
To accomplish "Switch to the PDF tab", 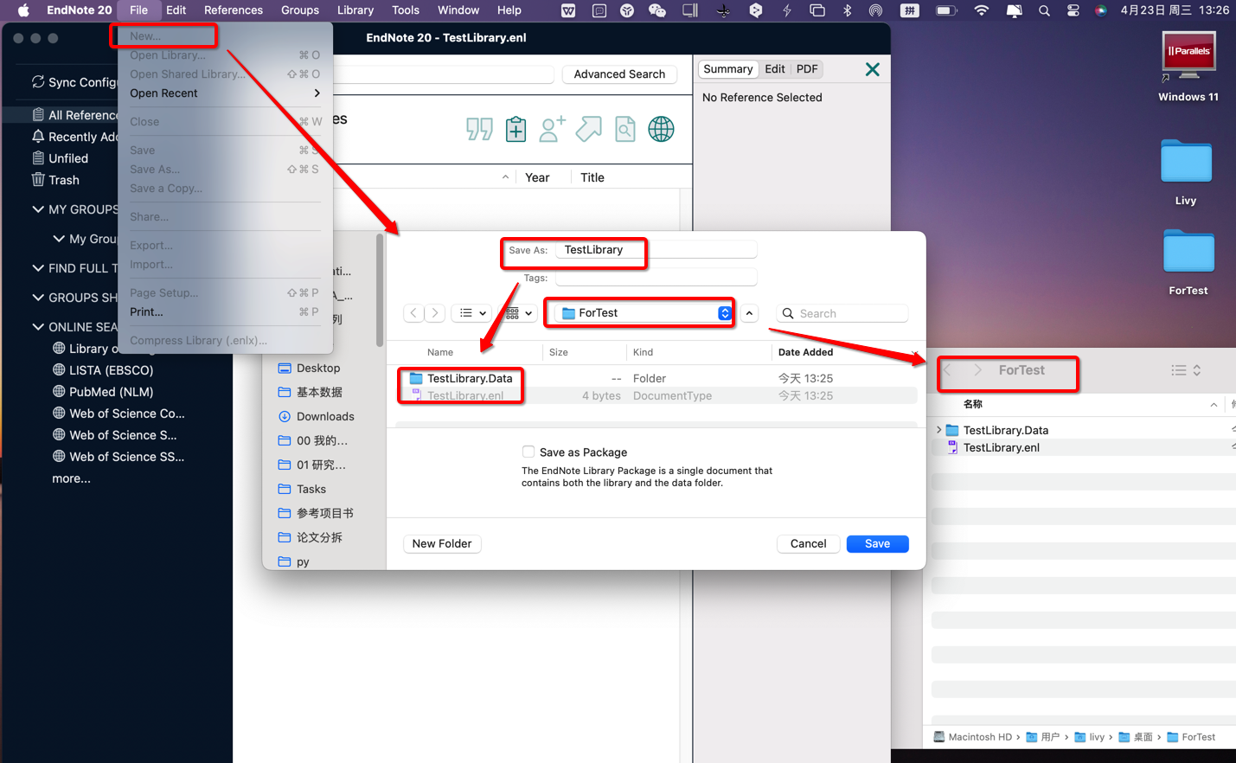I will click(807, 69).
